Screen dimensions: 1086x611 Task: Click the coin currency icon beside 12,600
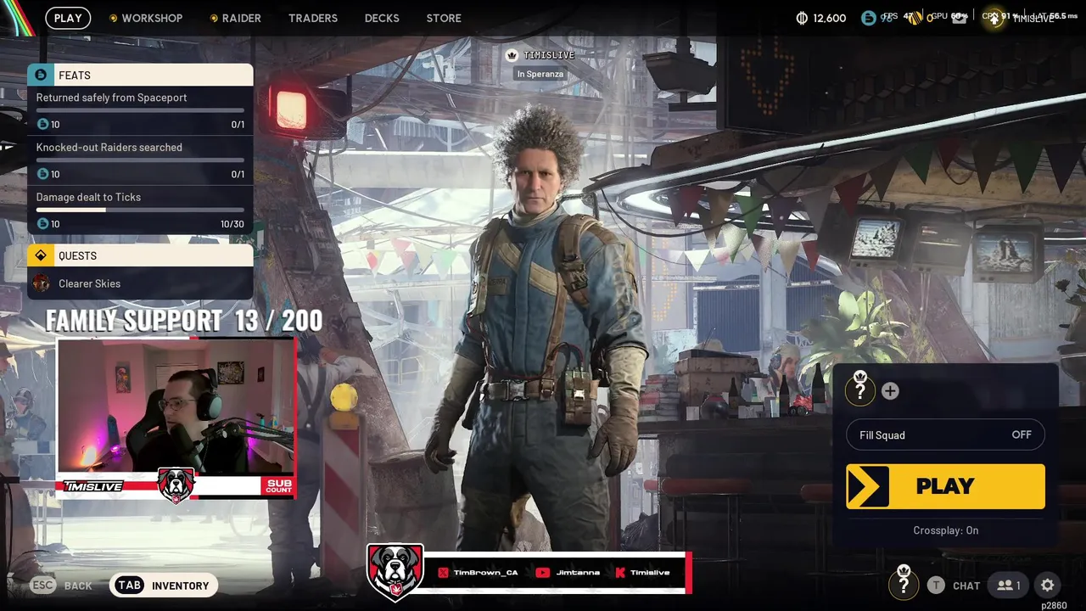pyautogui.click(x=802, y=18)
